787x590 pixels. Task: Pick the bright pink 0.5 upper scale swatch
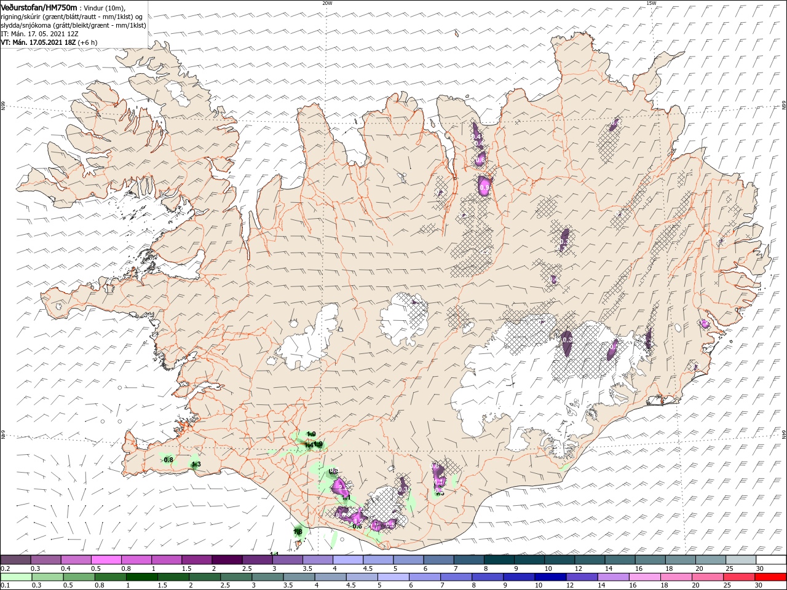(x=106, y=559)
